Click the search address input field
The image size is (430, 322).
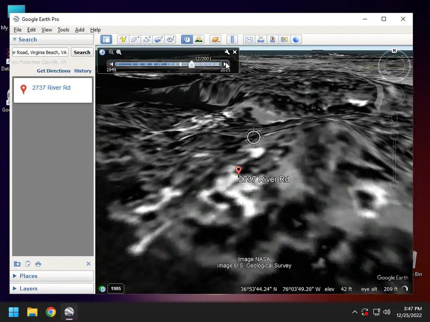pos(40,52)
